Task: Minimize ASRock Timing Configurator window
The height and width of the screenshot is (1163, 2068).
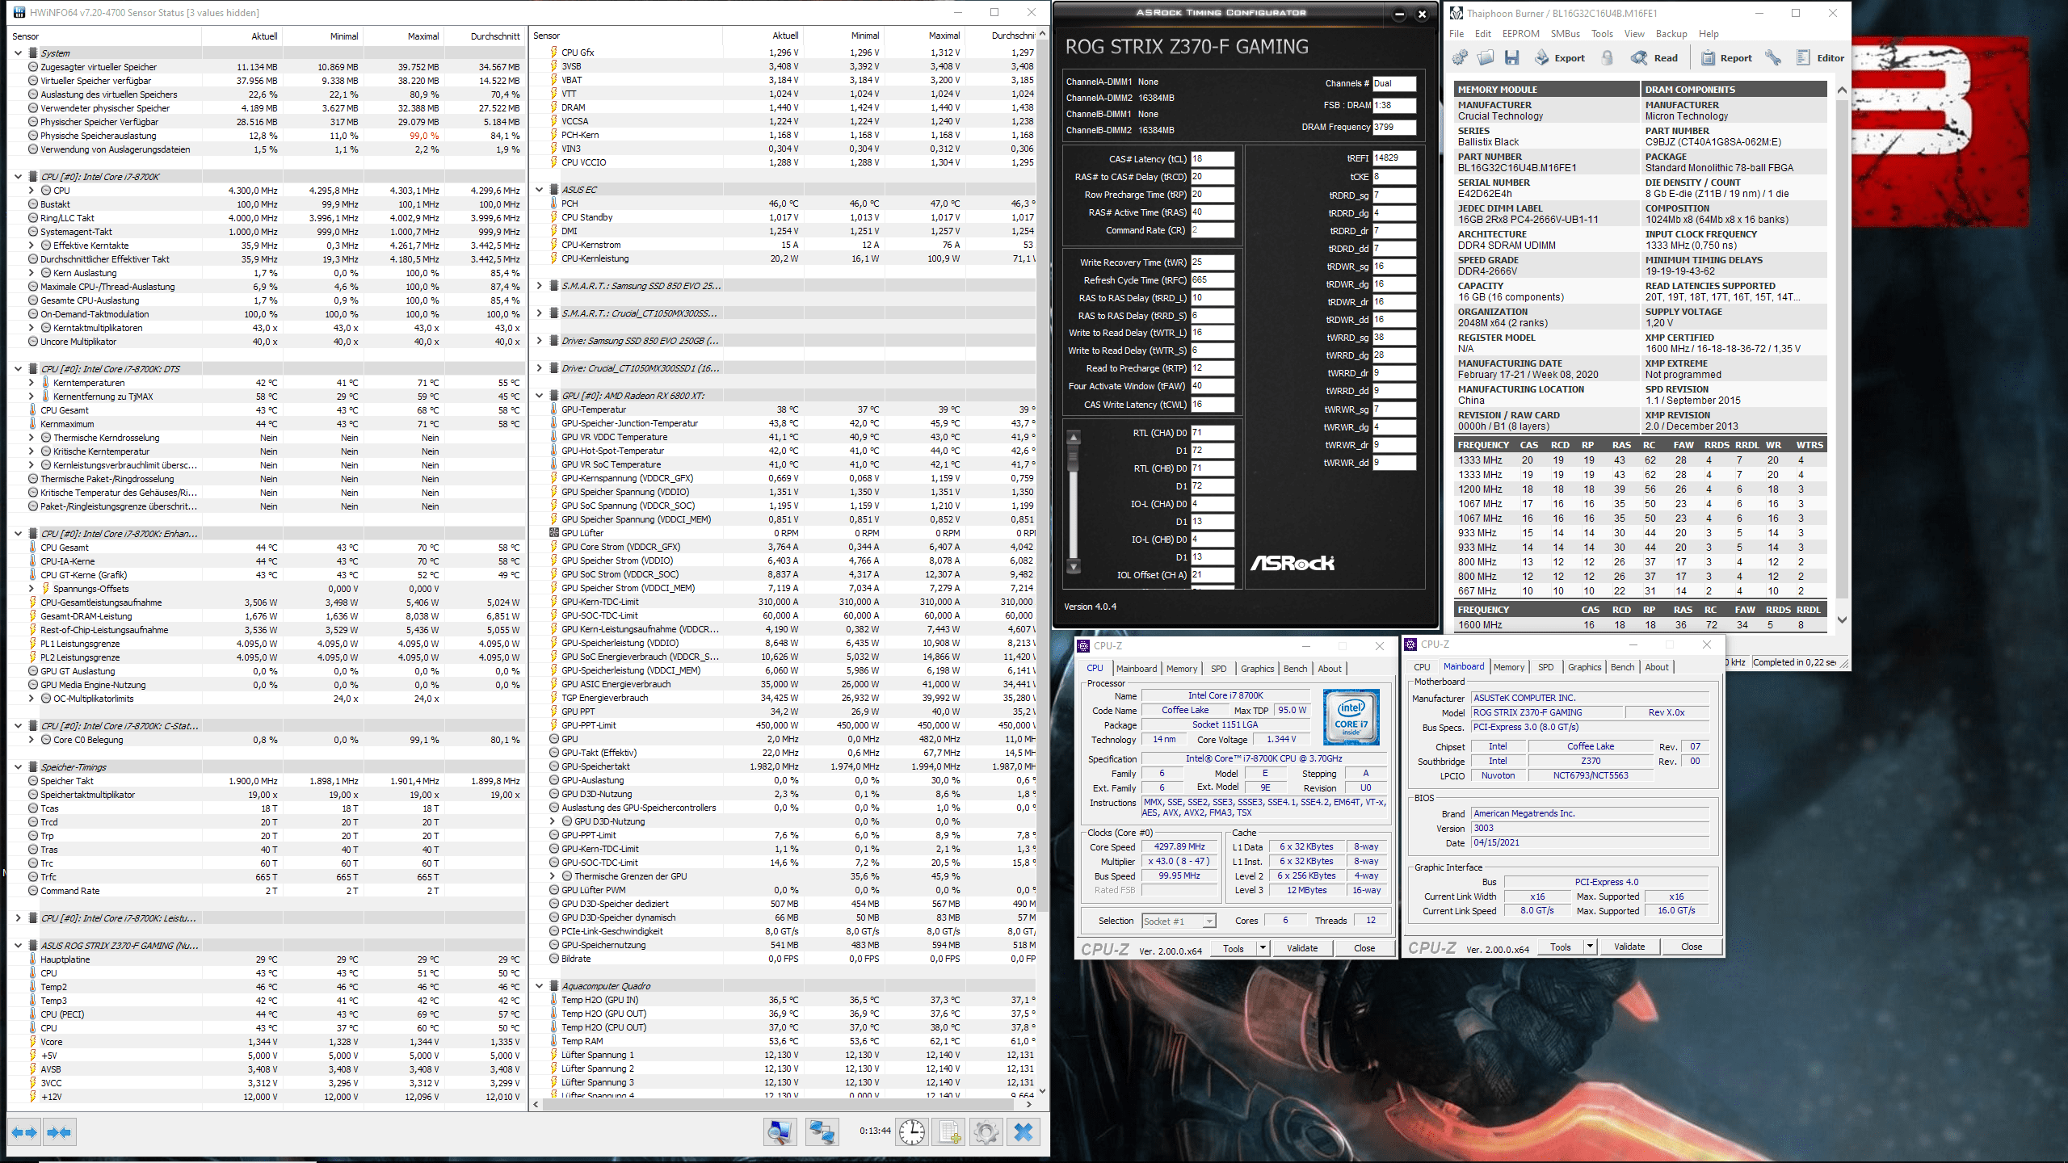Action: click(1400, 14)
